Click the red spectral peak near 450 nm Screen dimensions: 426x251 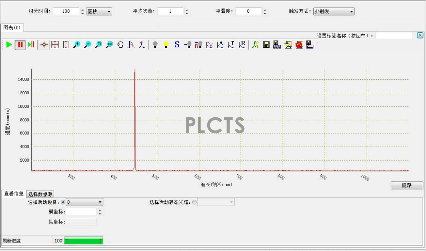click(x=135, y=120)
